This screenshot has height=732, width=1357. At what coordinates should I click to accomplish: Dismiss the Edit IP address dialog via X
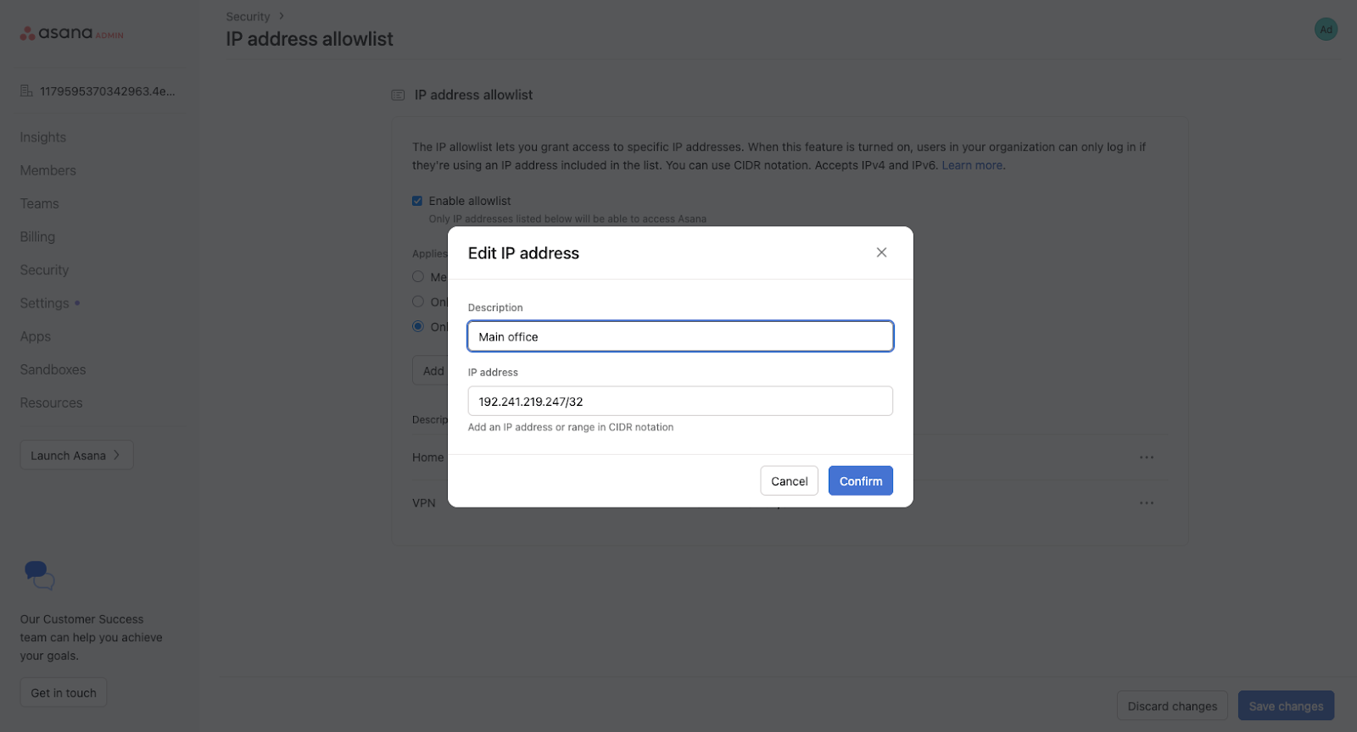coord(880,252)
